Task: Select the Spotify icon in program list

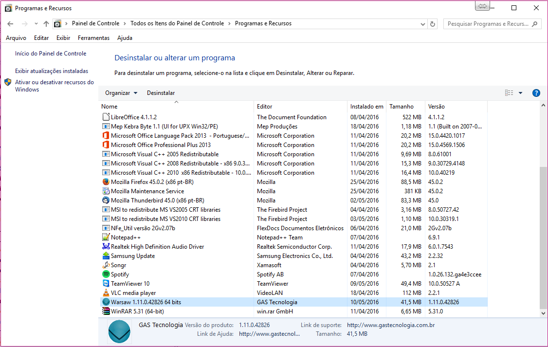Action: coord(106,274)
